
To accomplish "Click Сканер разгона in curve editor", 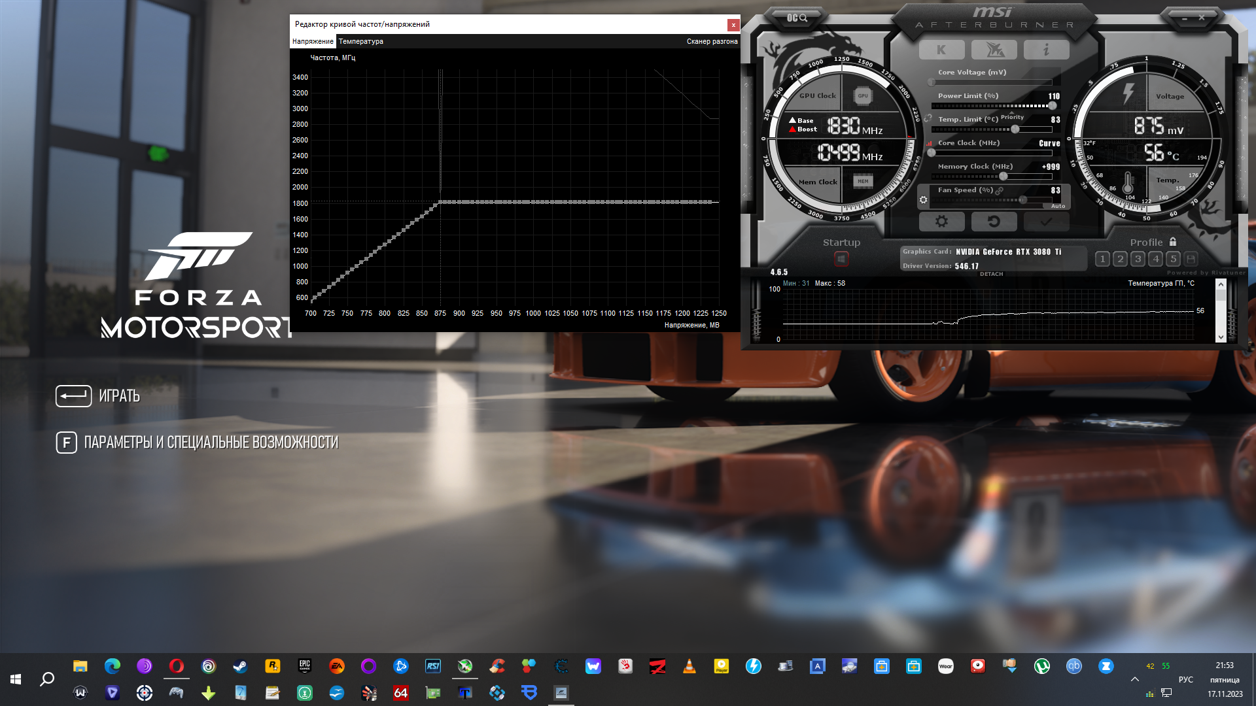I will coord(712,41).
